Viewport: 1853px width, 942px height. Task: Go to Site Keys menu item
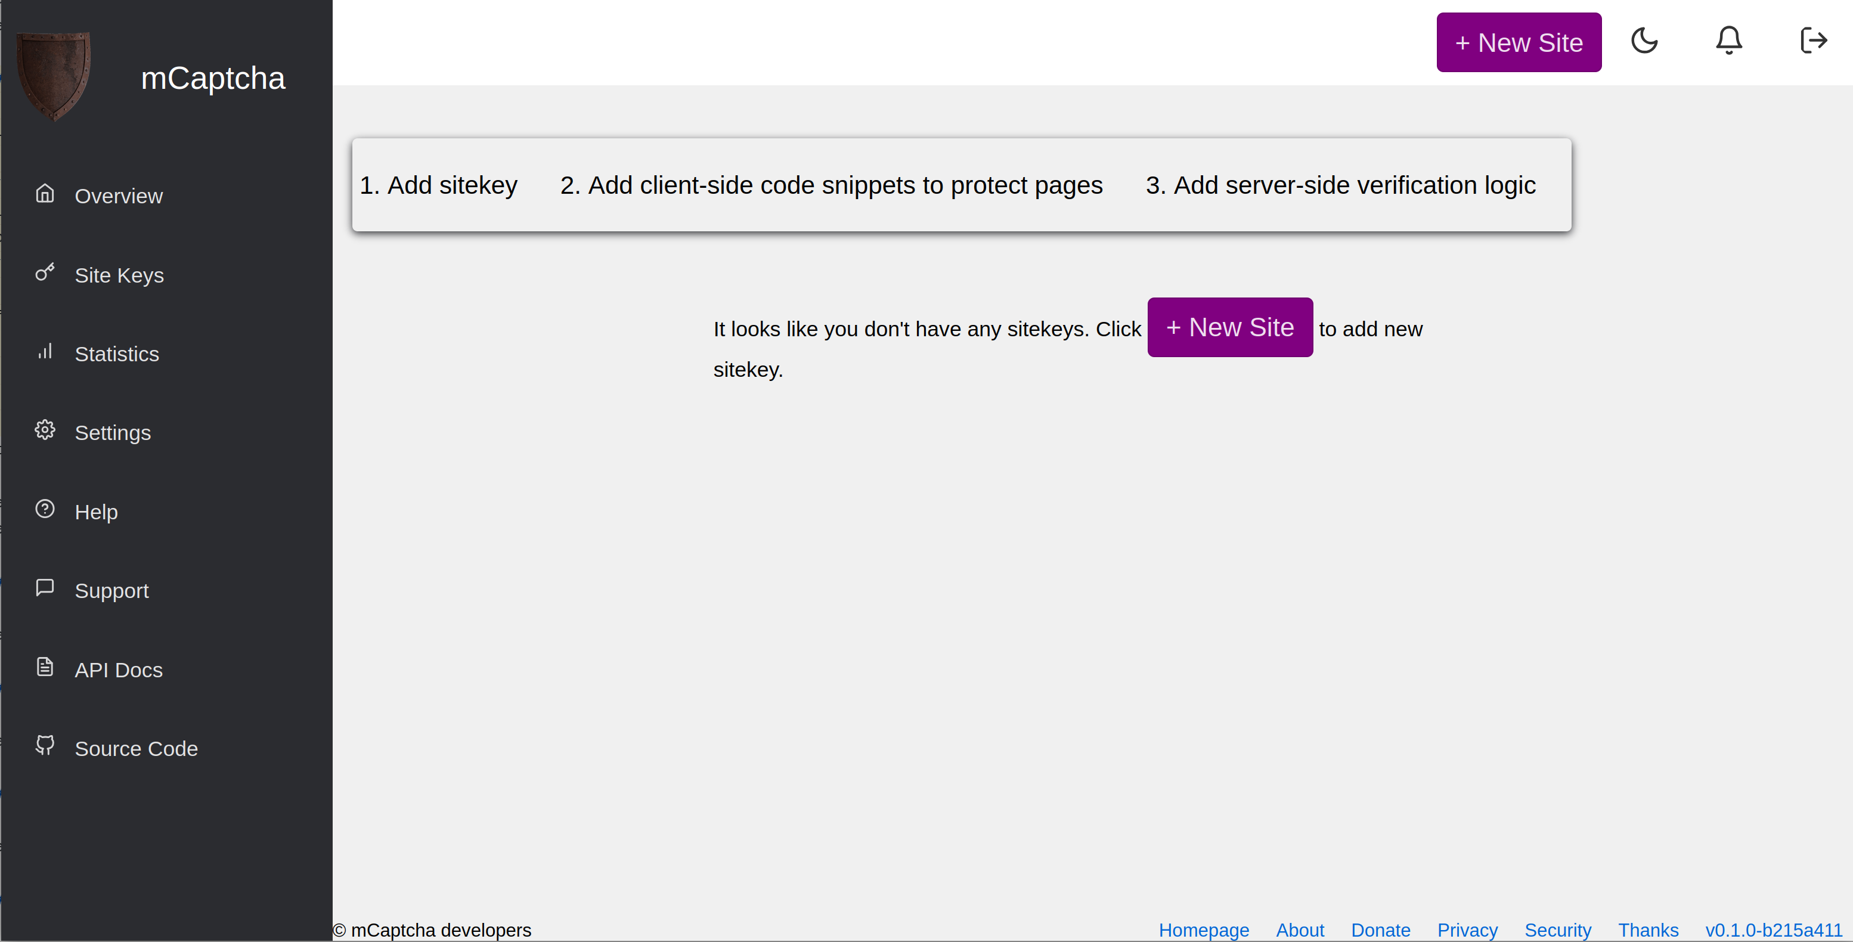coord(119,275)
